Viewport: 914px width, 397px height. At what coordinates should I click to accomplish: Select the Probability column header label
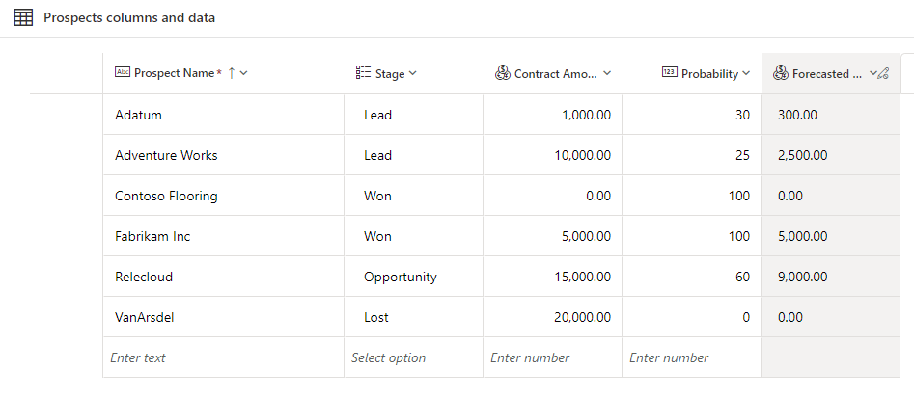tap(709, 73)
